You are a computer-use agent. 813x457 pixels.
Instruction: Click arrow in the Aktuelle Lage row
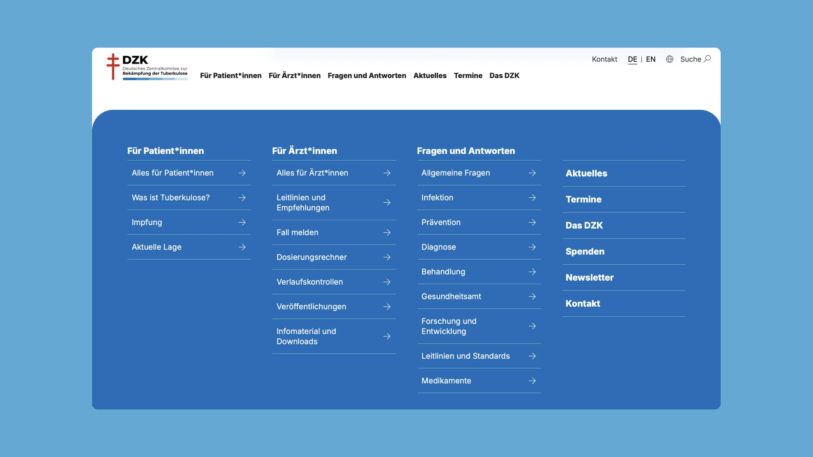(242, 247)
